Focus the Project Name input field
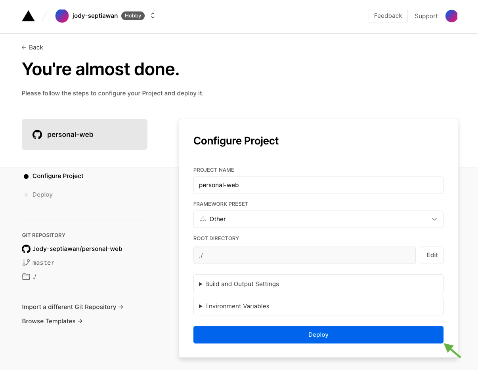 click(318, 185)
